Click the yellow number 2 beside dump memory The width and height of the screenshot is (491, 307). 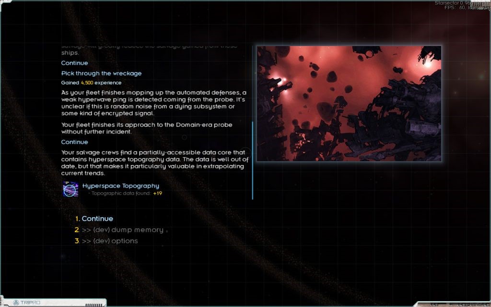pos(77,230)
